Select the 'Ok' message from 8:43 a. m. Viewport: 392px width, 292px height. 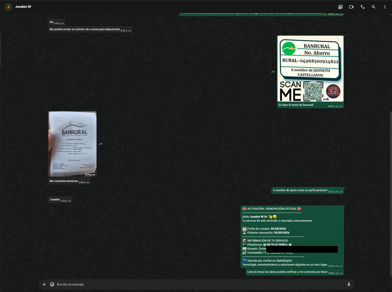56,22
